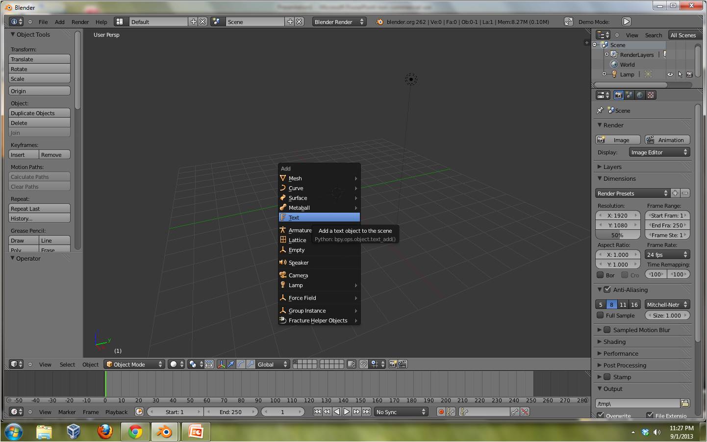Click the resolution 50% slider
The height and width of the screenshot is (442, 707).
click(617, 235)
